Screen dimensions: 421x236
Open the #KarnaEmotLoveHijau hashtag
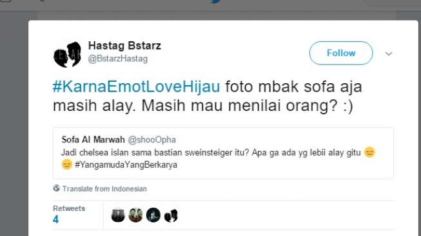click(x=136, y=86)
